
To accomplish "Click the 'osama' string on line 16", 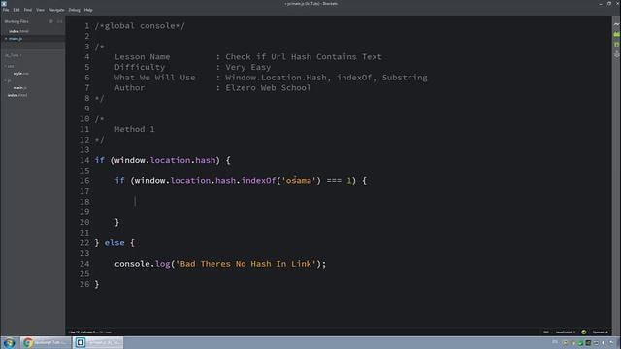I will click(x=299, y=181).
